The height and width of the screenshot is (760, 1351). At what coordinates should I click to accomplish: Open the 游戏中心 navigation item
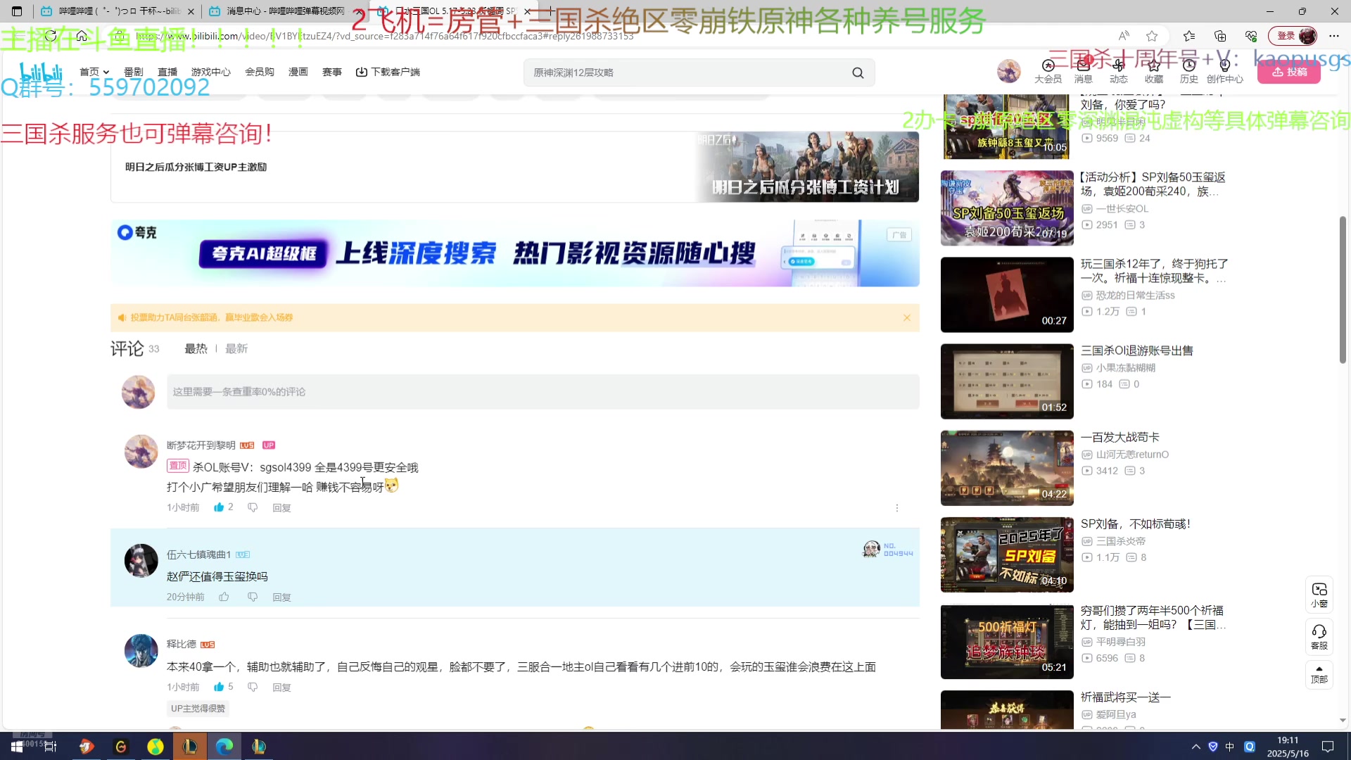tap(211, 72)
